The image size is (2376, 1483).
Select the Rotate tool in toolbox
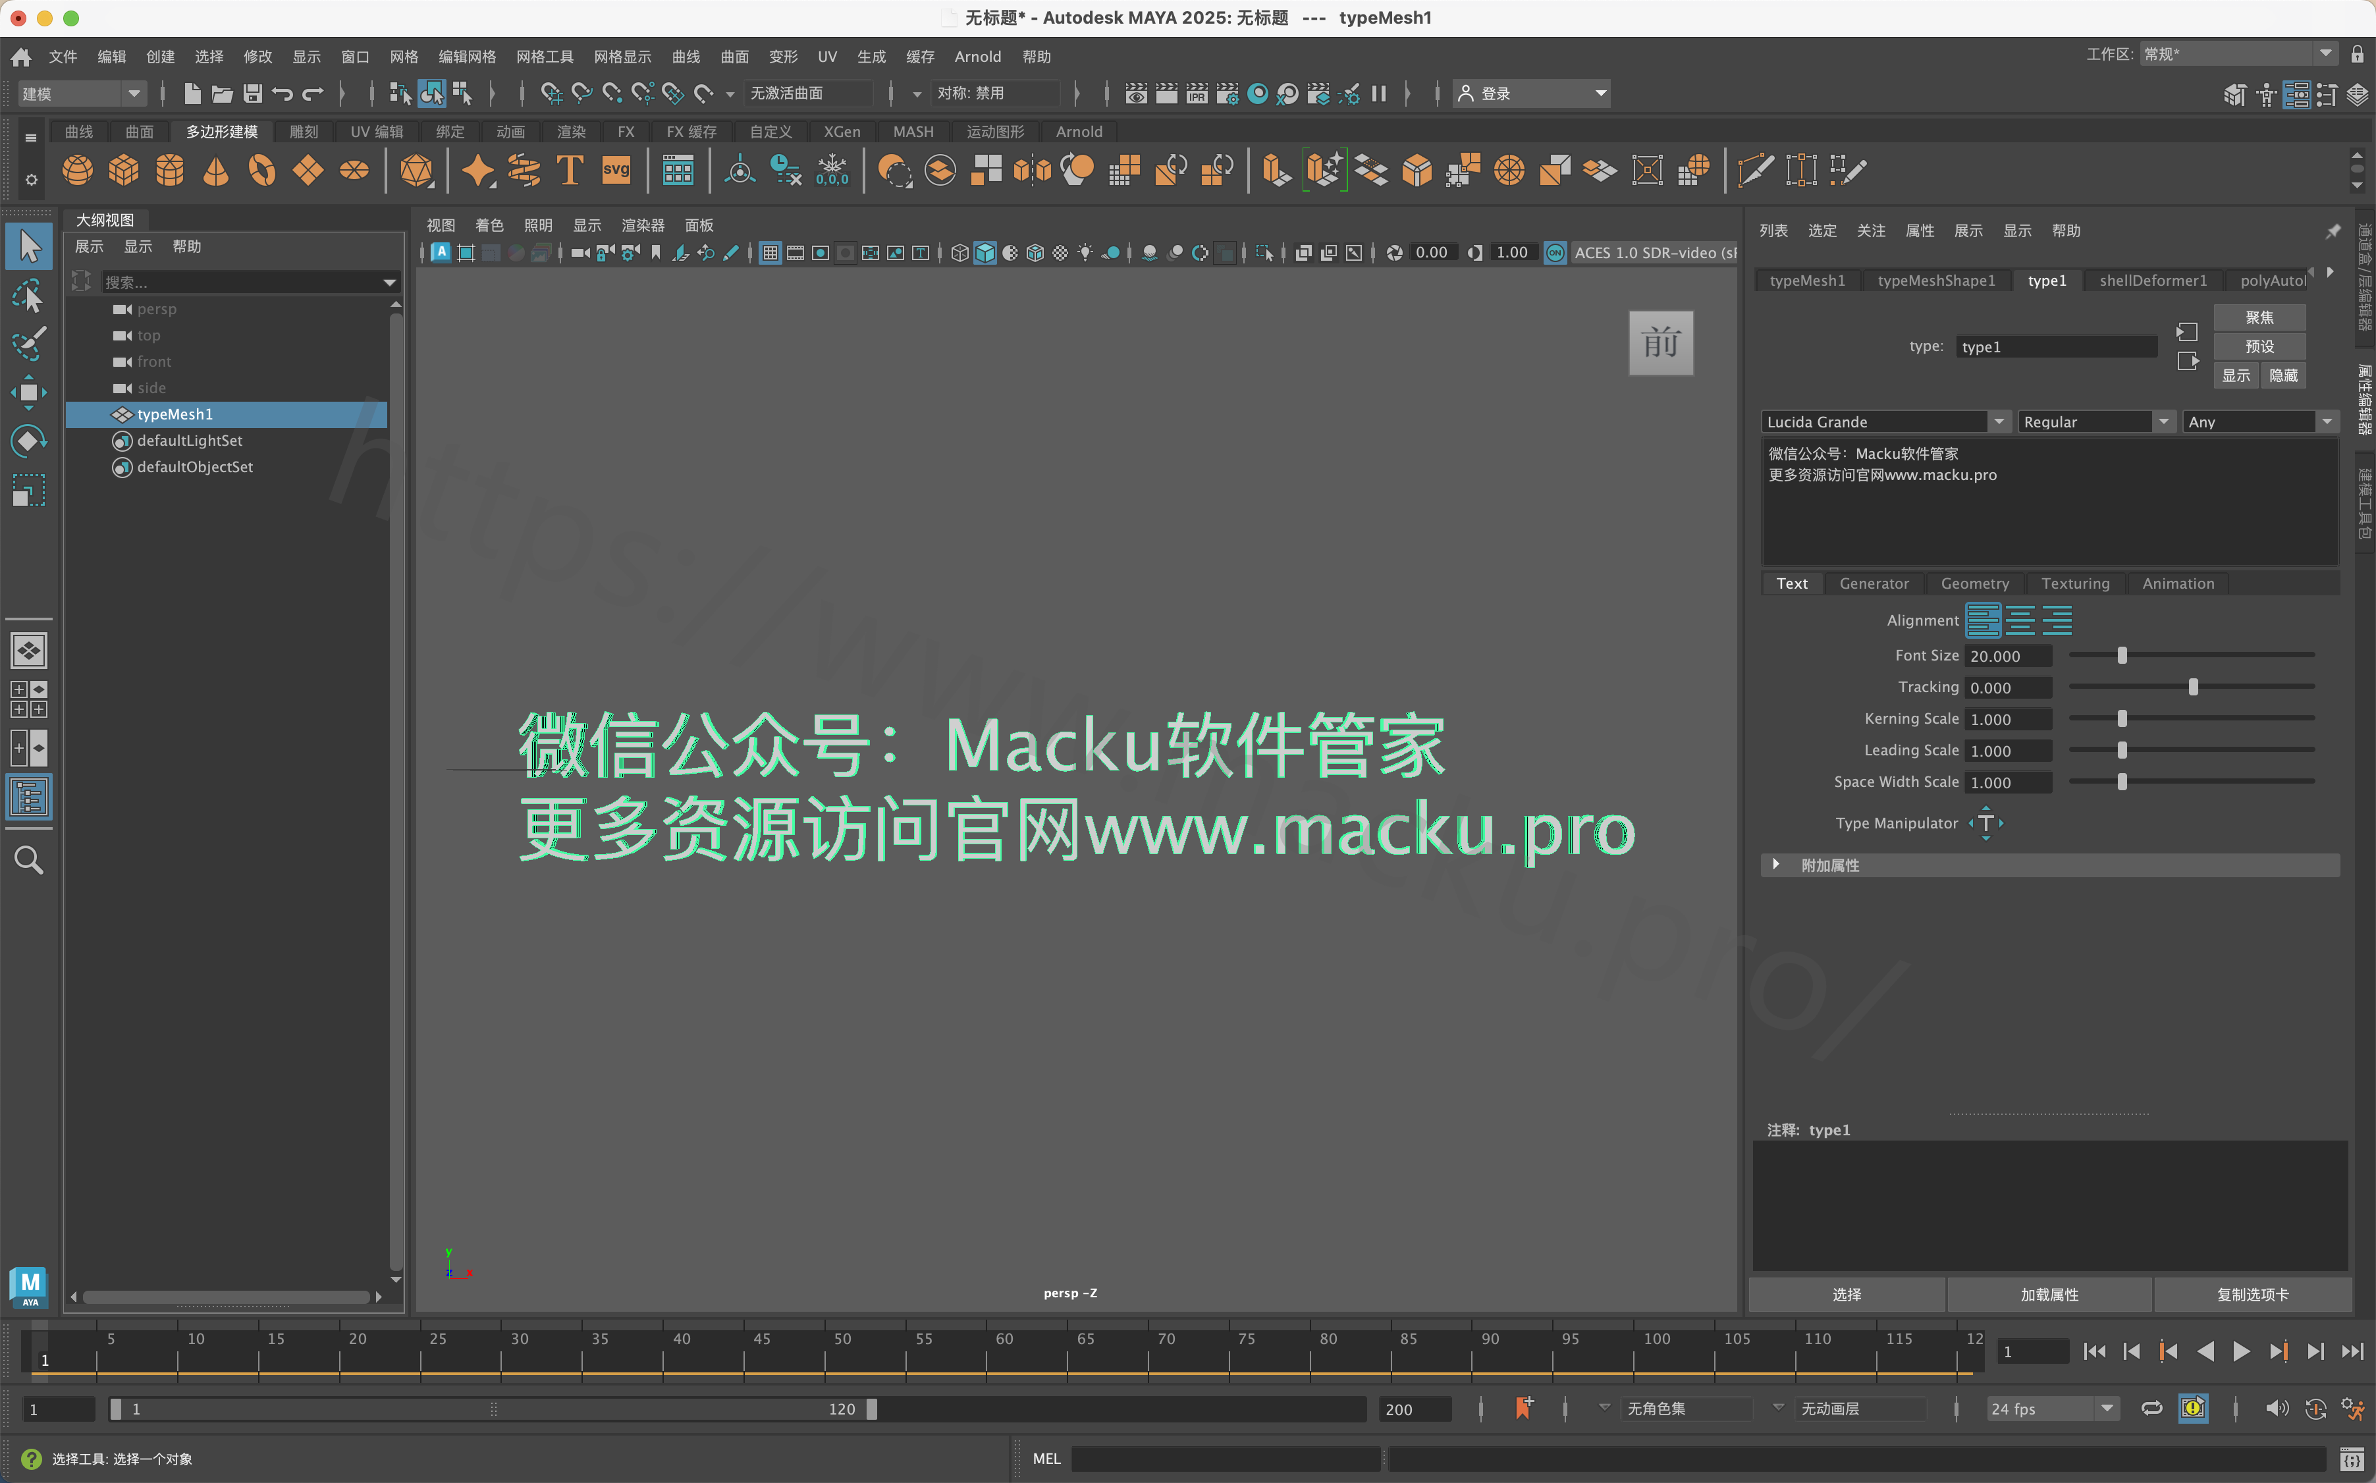[x=28, y=441]
